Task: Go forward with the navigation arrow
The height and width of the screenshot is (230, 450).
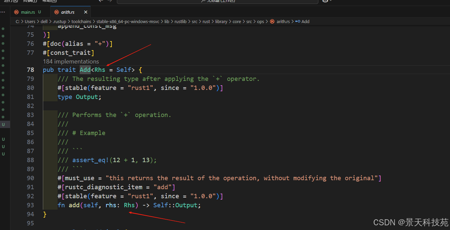Action: click(x=109, y=1)
